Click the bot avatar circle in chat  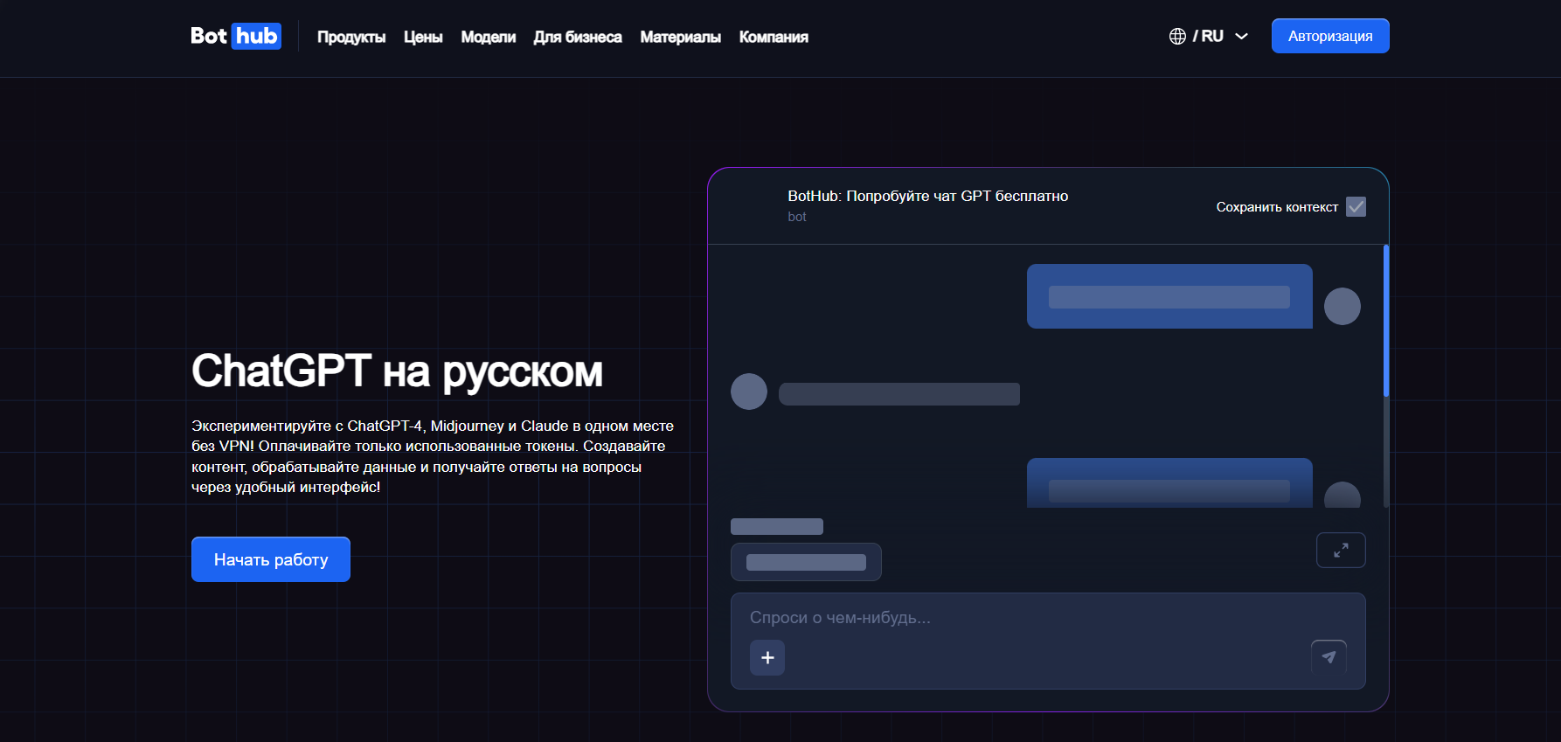click(748, 392)
